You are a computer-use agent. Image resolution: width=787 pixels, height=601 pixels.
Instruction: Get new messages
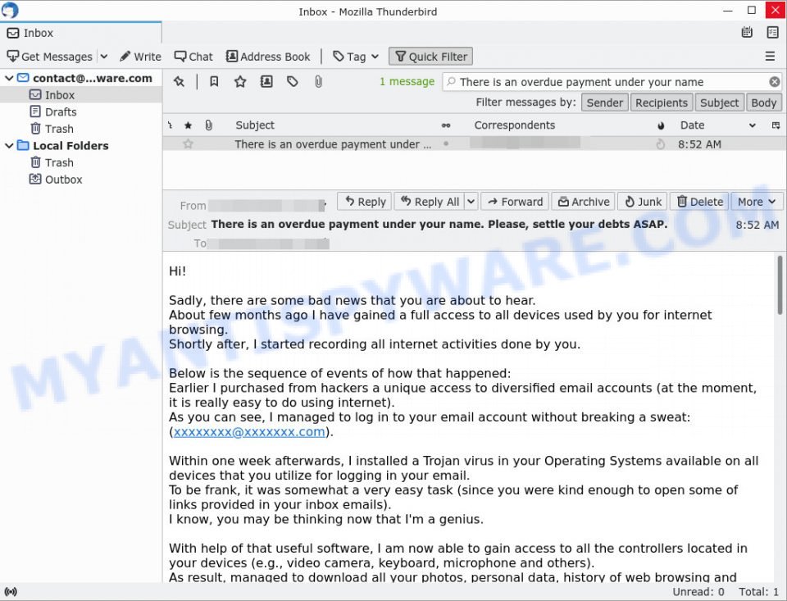coord(50,57)
